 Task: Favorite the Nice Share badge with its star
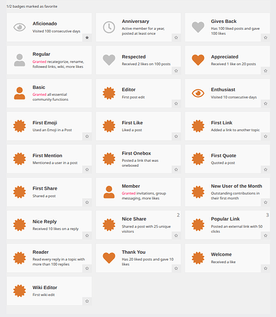(176, 235)
